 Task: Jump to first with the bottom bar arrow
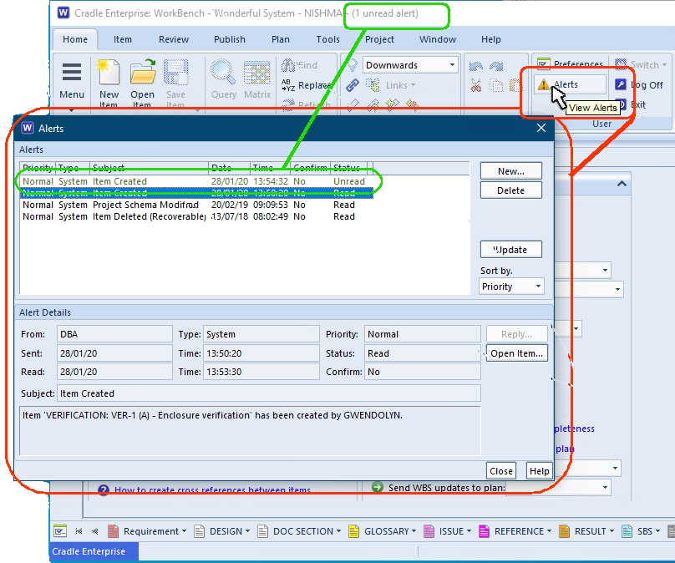[x=79, y=531]
